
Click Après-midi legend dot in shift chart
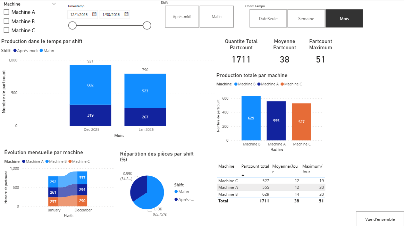15,51
